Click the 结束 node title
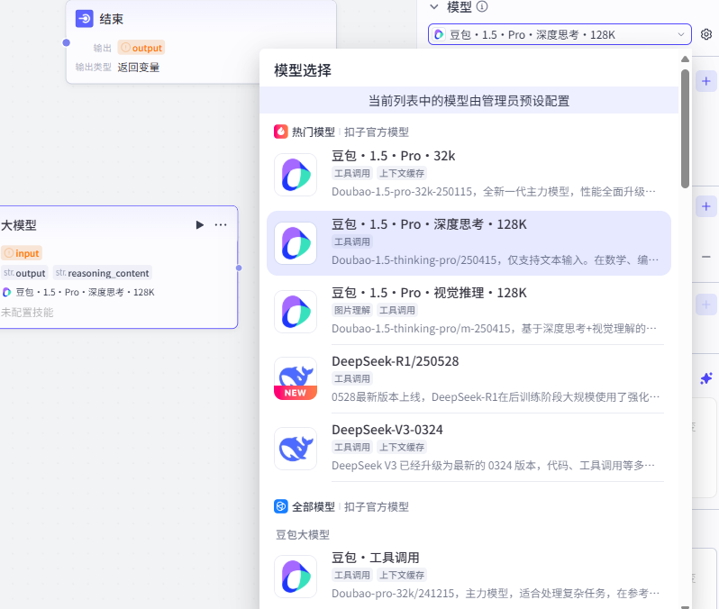 112,19
